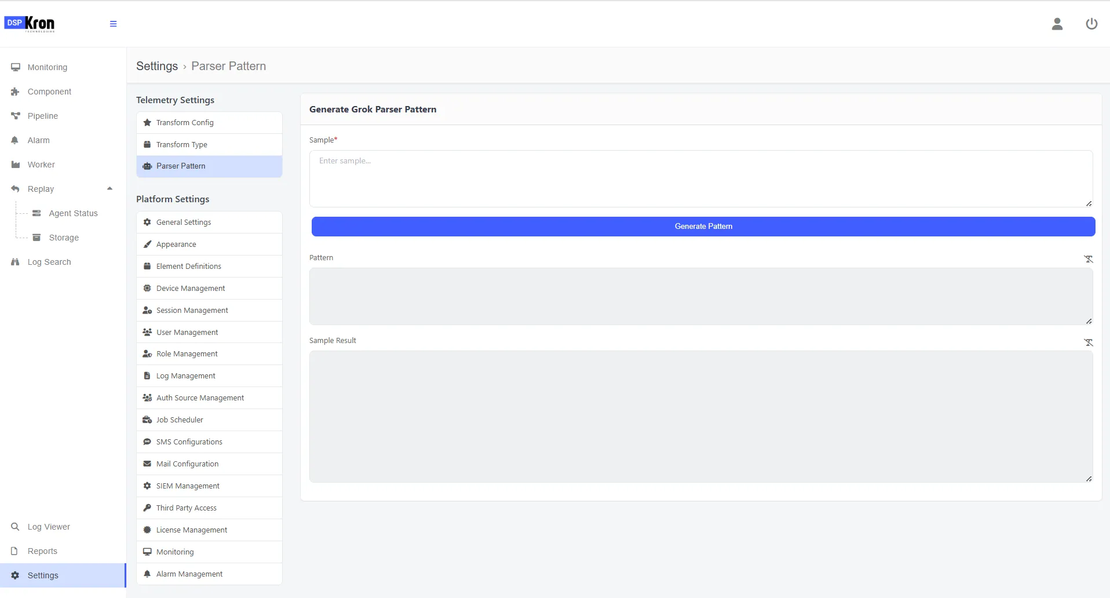
Task: Click the Monitoring sidebar icon
Action: pyautogui.click(x=16, y=67)
